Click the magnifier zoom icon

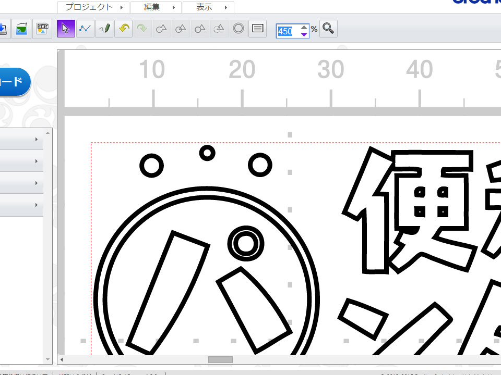click(328, 29)
